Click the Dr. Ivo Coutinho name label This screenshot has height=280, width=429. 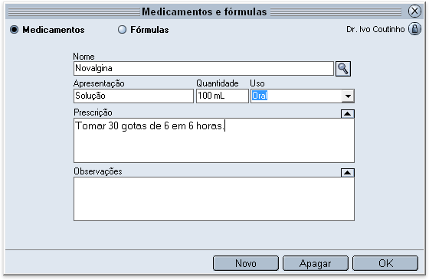[375, 29]
